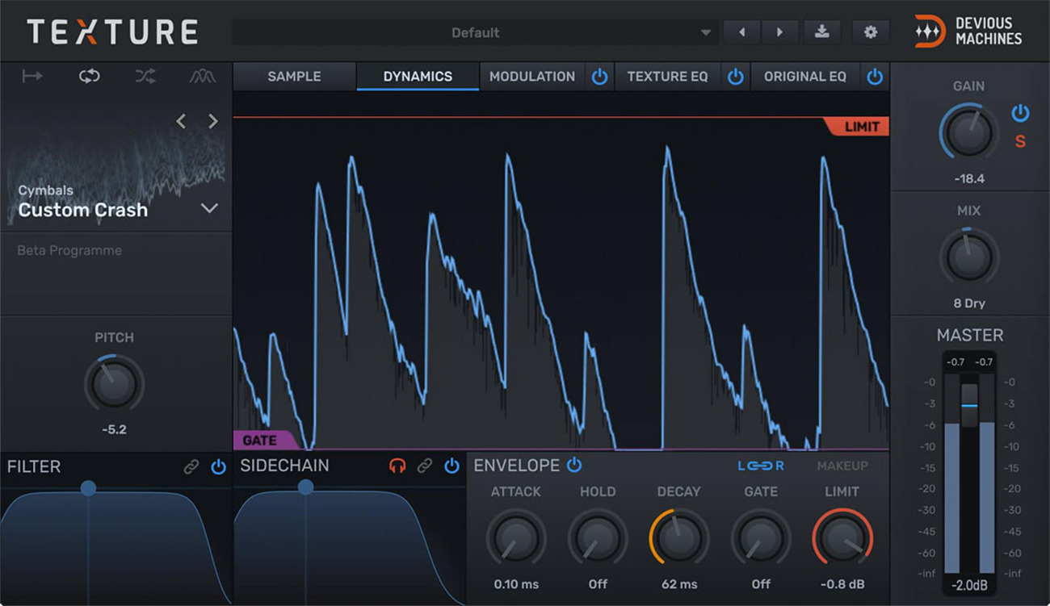
Task: Select the shuffle playback mode icon
Action: 145,77
